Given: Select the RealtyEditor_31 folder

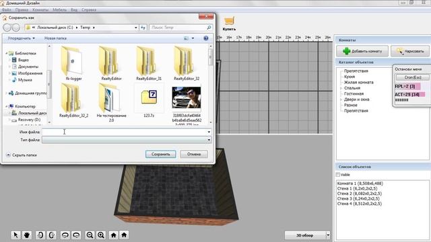Looking at the screenshot, I should (x=149, y=63).
